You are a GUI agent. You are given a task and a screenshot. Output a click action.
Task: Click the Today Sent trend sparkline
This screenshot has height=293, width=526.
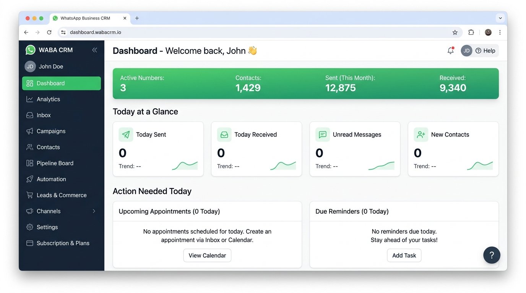pos(185,166)
